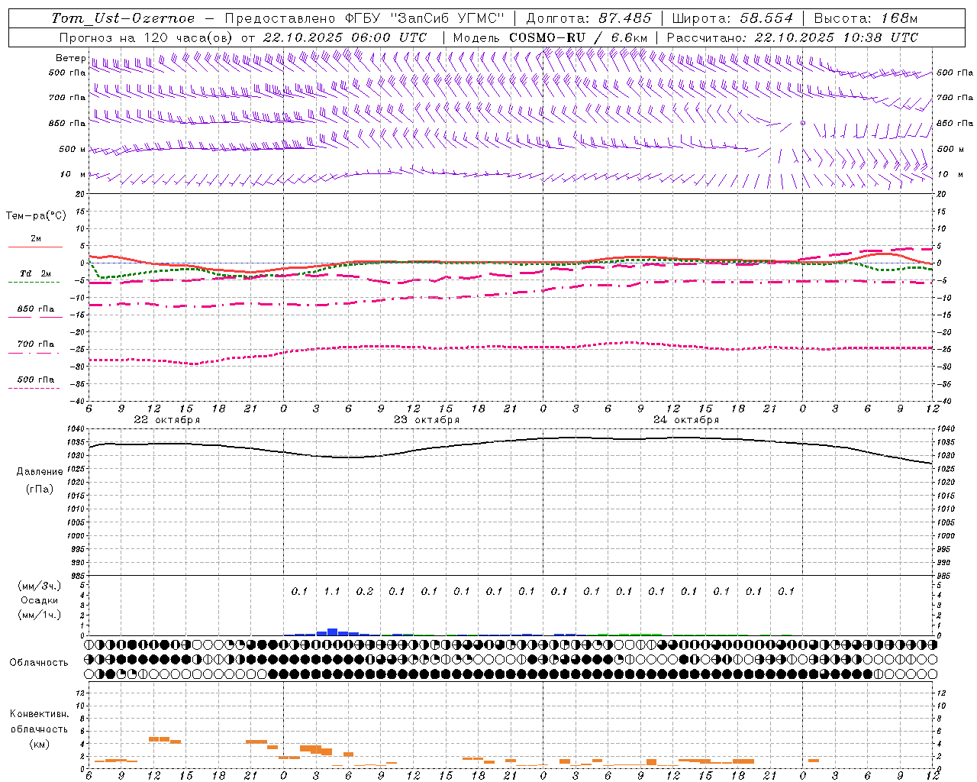
Task: Click the solid red 2м legend line sample
Action: pyautogui.click(x=35, y=247)
